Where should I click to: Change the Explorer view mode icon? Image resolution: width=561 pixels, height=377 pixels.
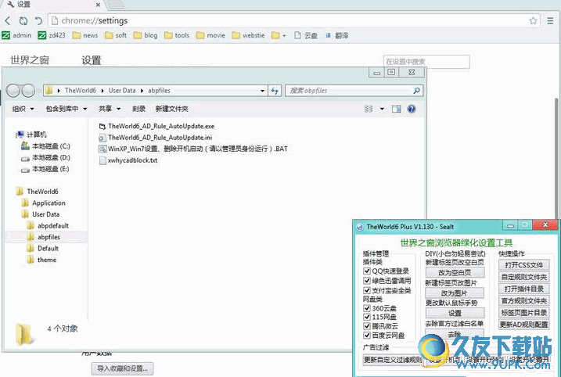click(x=369, y=109)
